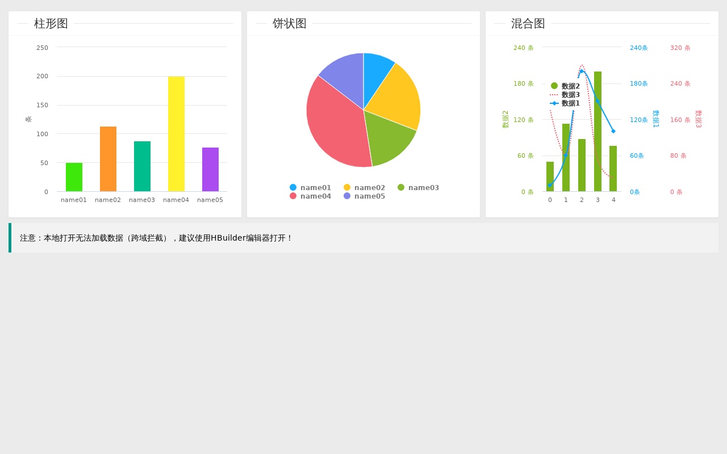The width and height of the screenshot is (727, 454).
Task: Click the tallest green bar in mixed chart
Action: pyautogui.click(x=598, y=131)
